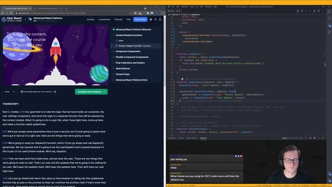Screen dimensions: 332x187
Task: Click the browser back arrow
Action: tap(3, 13)
